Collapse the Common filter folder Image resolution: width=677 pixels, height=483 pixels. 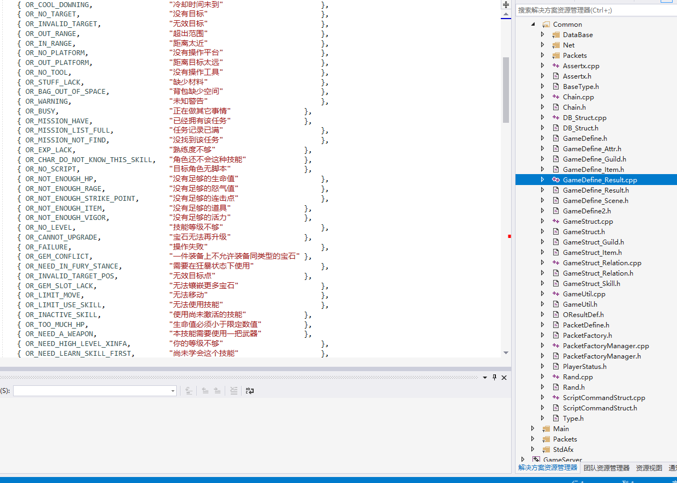[x=533, y=25]
